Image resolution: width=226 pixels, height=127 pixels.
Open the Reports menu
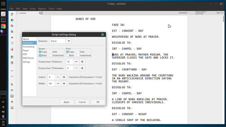pos(42,8)
